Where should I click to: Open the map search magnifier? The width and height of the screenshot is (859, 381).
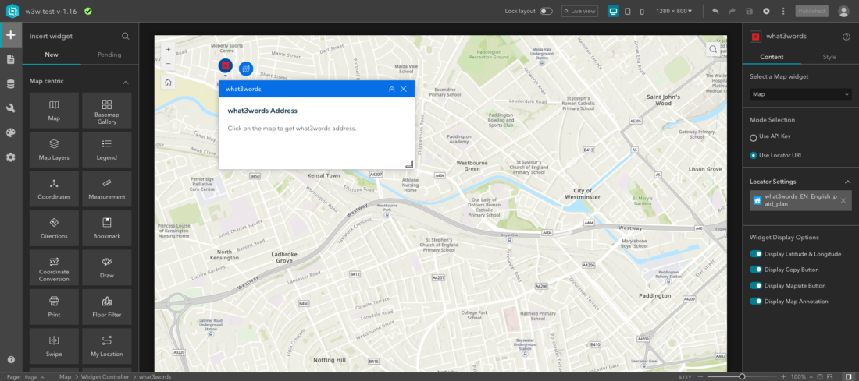[713, 49]
